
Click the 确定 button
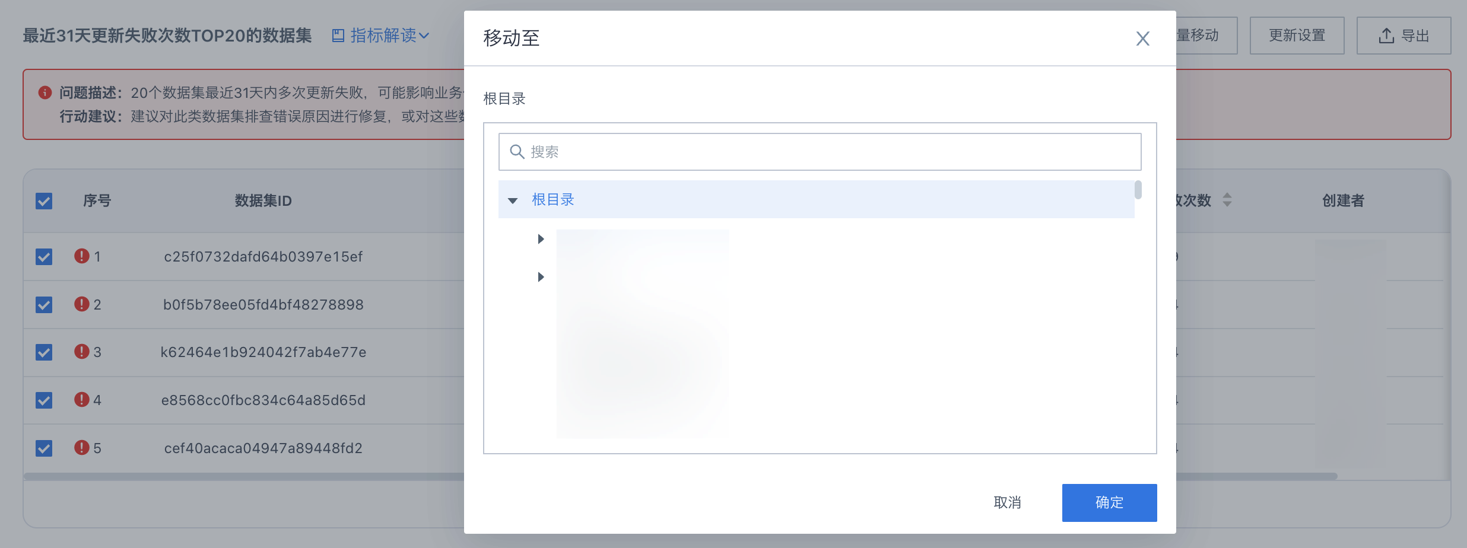tap(1109, 503)
